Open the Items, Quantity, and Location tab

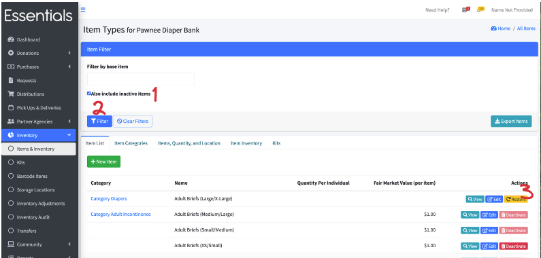189,143
